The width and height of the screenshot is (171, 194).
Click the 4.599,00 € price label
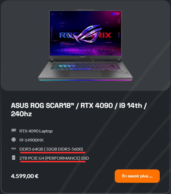tap(25, 176)
